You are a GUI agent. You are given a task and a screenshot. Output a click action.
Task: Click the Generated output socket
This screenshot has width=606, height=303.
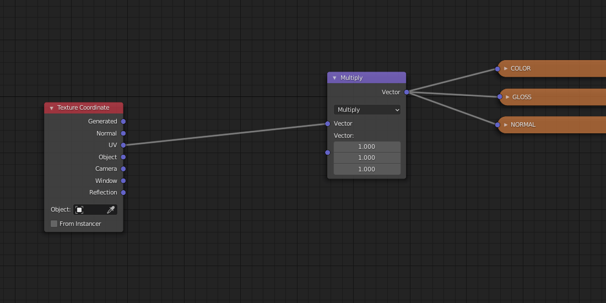click(x=123, y=121)
